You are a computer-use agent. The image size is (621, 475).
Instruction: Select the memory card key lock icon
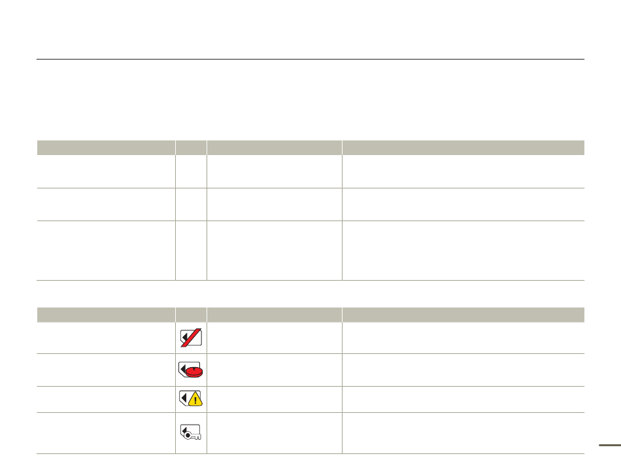click(190, 432)
